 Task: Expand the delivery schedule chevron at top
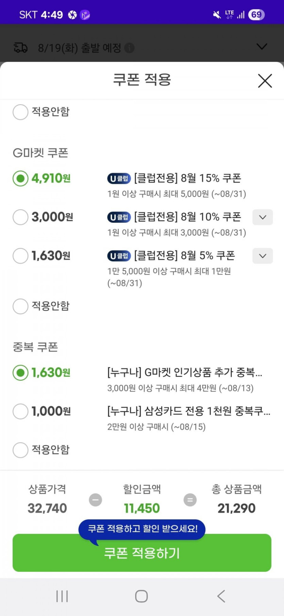pyautogui.click(x=262, y=47)
